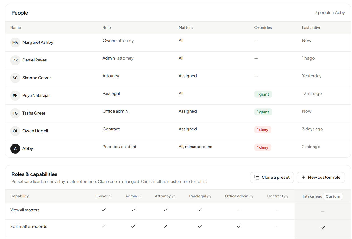Image resolution: width=352 pixels, height=239 pixels.
Task: Select the name Daniel Reyes
Action: 35,60
